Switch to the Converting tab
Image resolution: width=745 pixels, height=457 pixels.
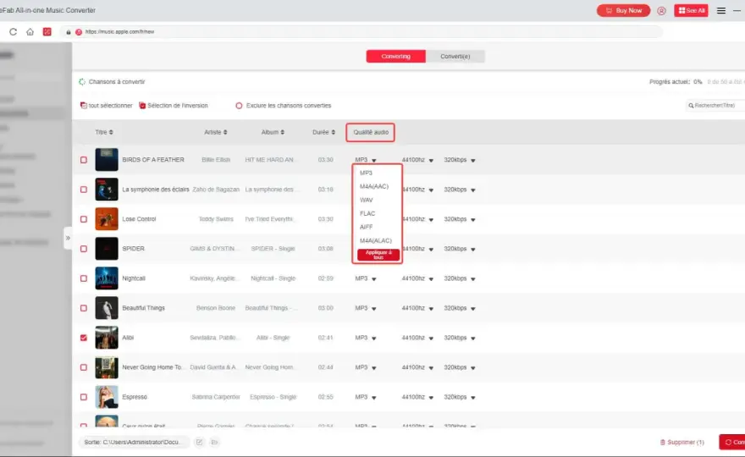(x=396, y=56)
